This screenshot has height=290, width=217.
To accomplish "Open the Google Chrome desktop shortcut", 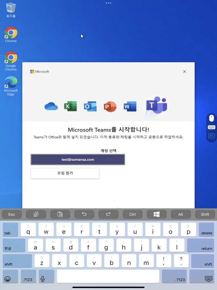I will pos(11,61).
